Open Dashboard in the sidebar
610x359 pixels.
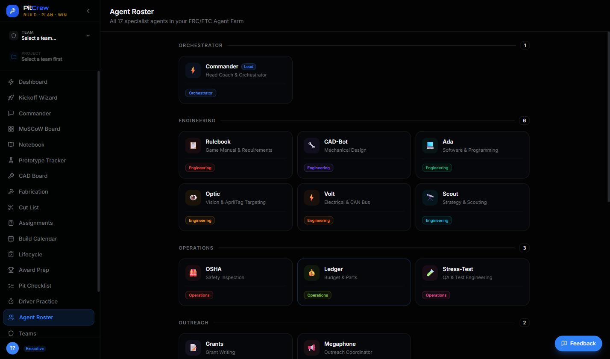pyautogui.click(x=49, y=82)
